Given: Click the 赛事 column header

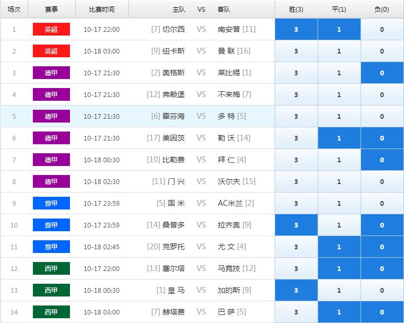Looking at the screenshot, I should [x=51, y=9].
